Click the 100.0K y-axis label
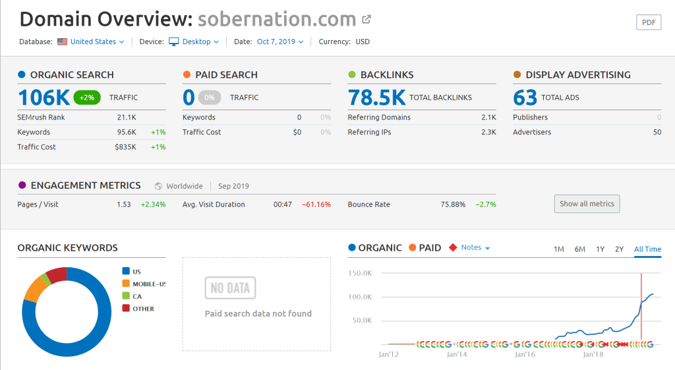Screen dimensions: 675x370 click(360, 297)
